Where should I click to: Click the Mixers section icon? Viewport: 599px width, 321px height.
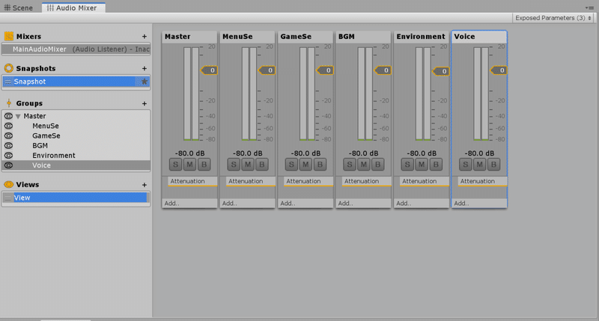pos(8,36)
